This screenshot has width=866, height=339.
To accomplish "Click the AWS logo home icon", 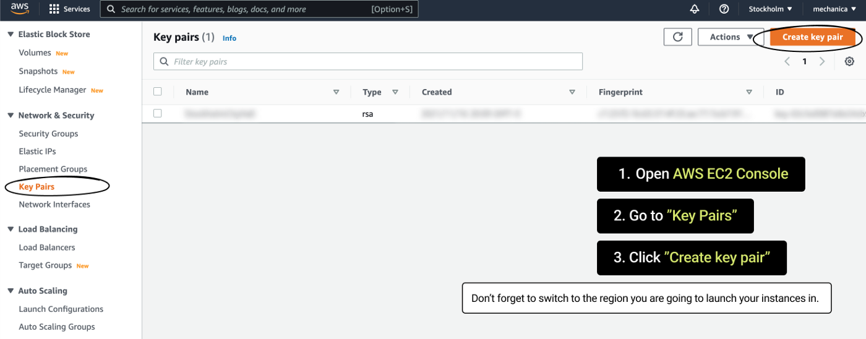I will 20,9.
